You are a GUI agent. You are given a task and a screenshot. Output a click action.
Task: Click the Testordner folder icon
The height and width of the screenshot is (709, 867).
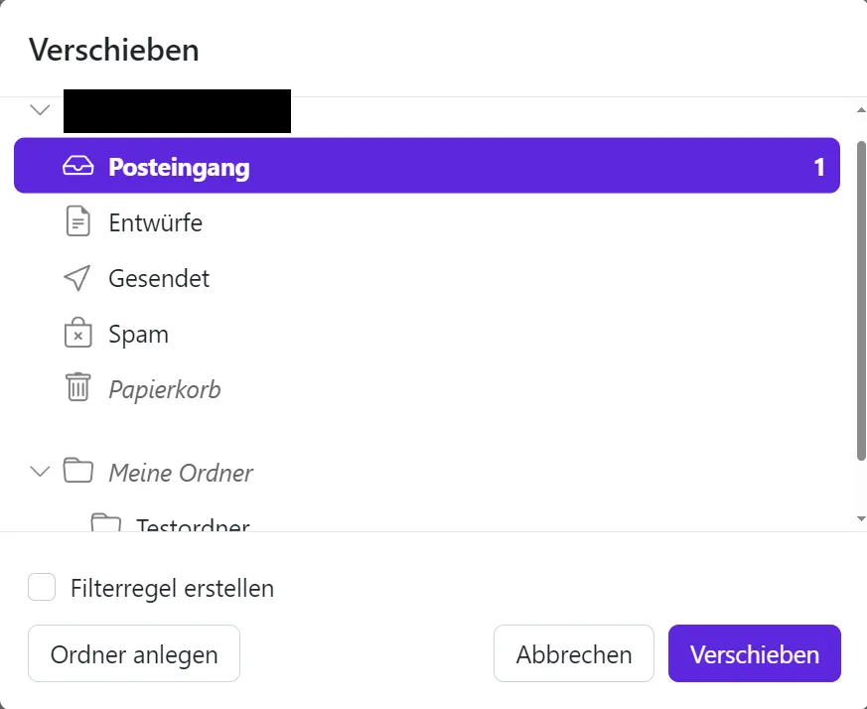[x=106, y=524]
